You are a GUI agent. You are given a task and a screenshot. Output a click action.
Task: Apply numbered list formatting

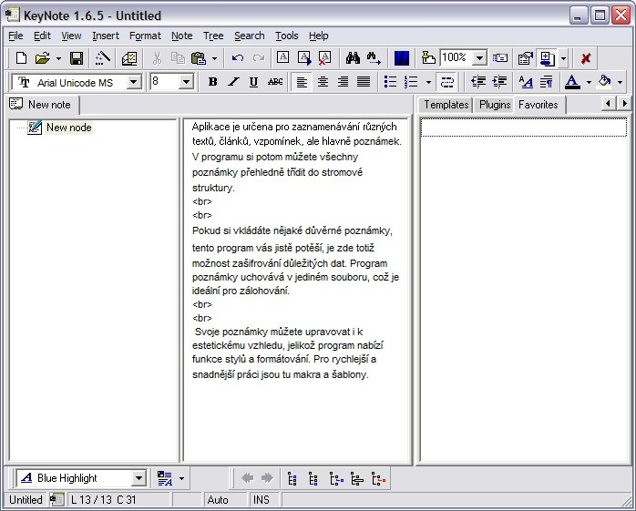point(411,82)
